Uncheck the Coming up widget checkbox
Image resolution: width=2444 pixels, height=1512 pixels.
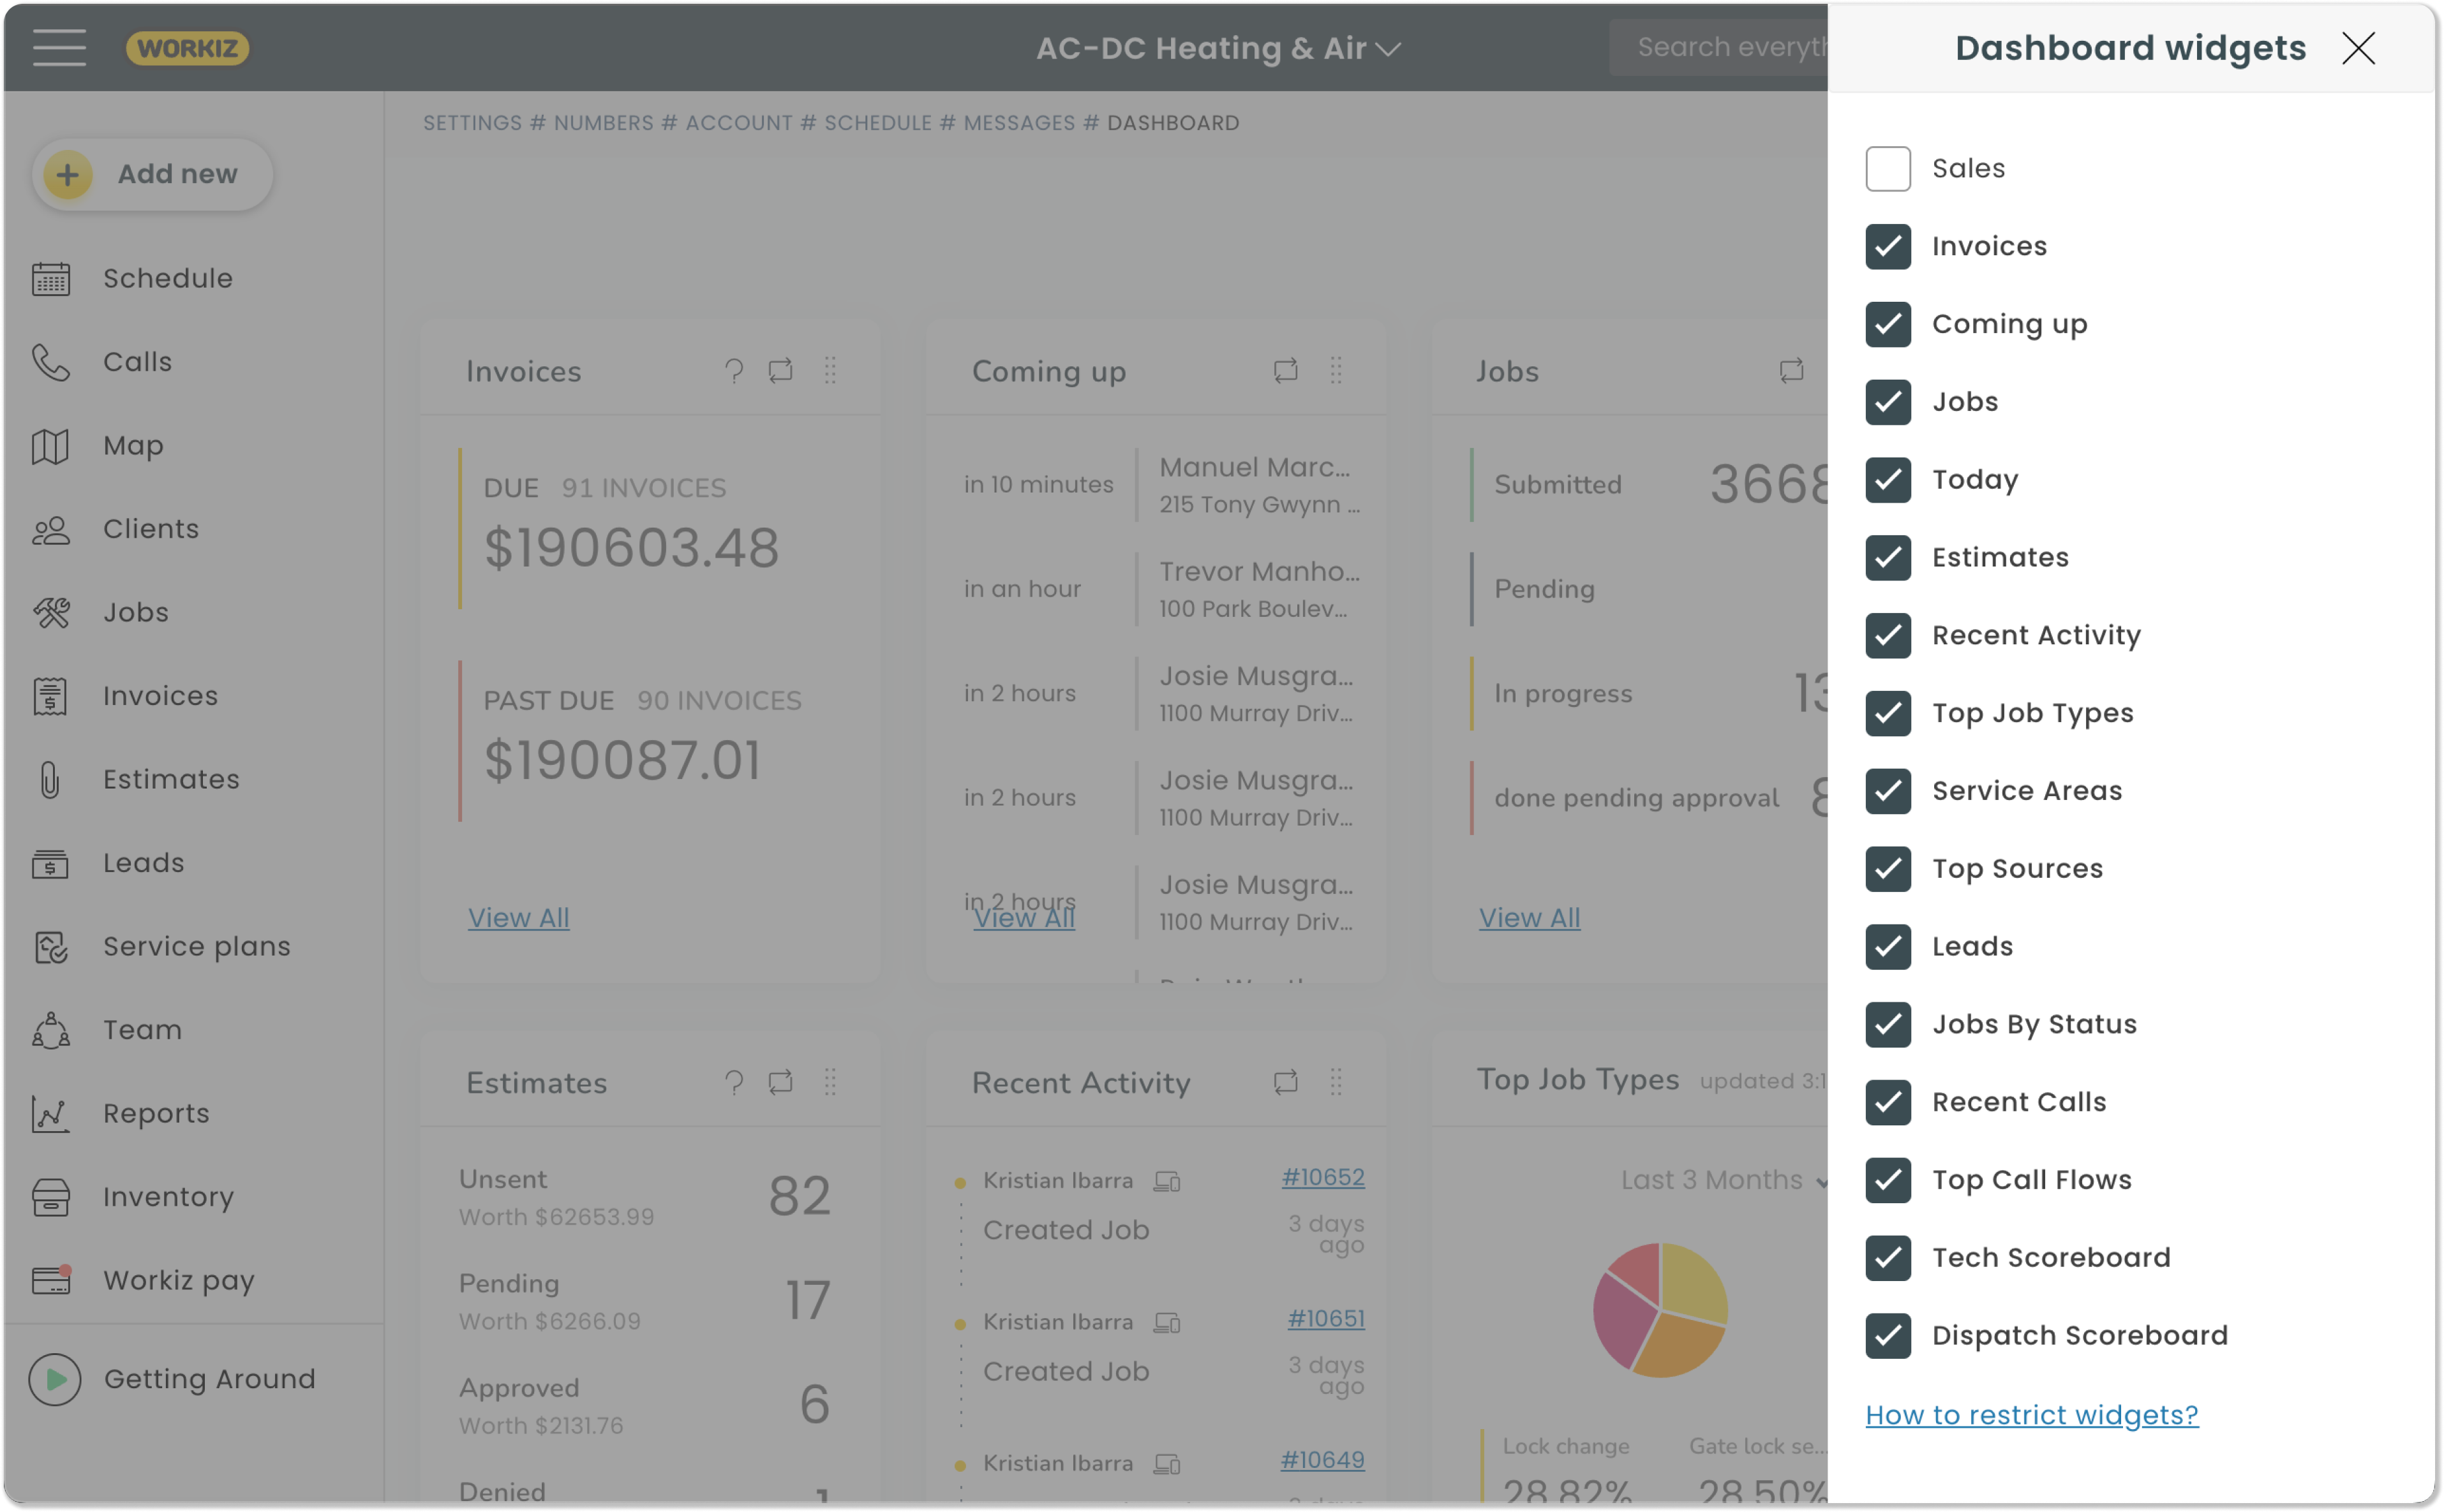tap(1888, 324)
